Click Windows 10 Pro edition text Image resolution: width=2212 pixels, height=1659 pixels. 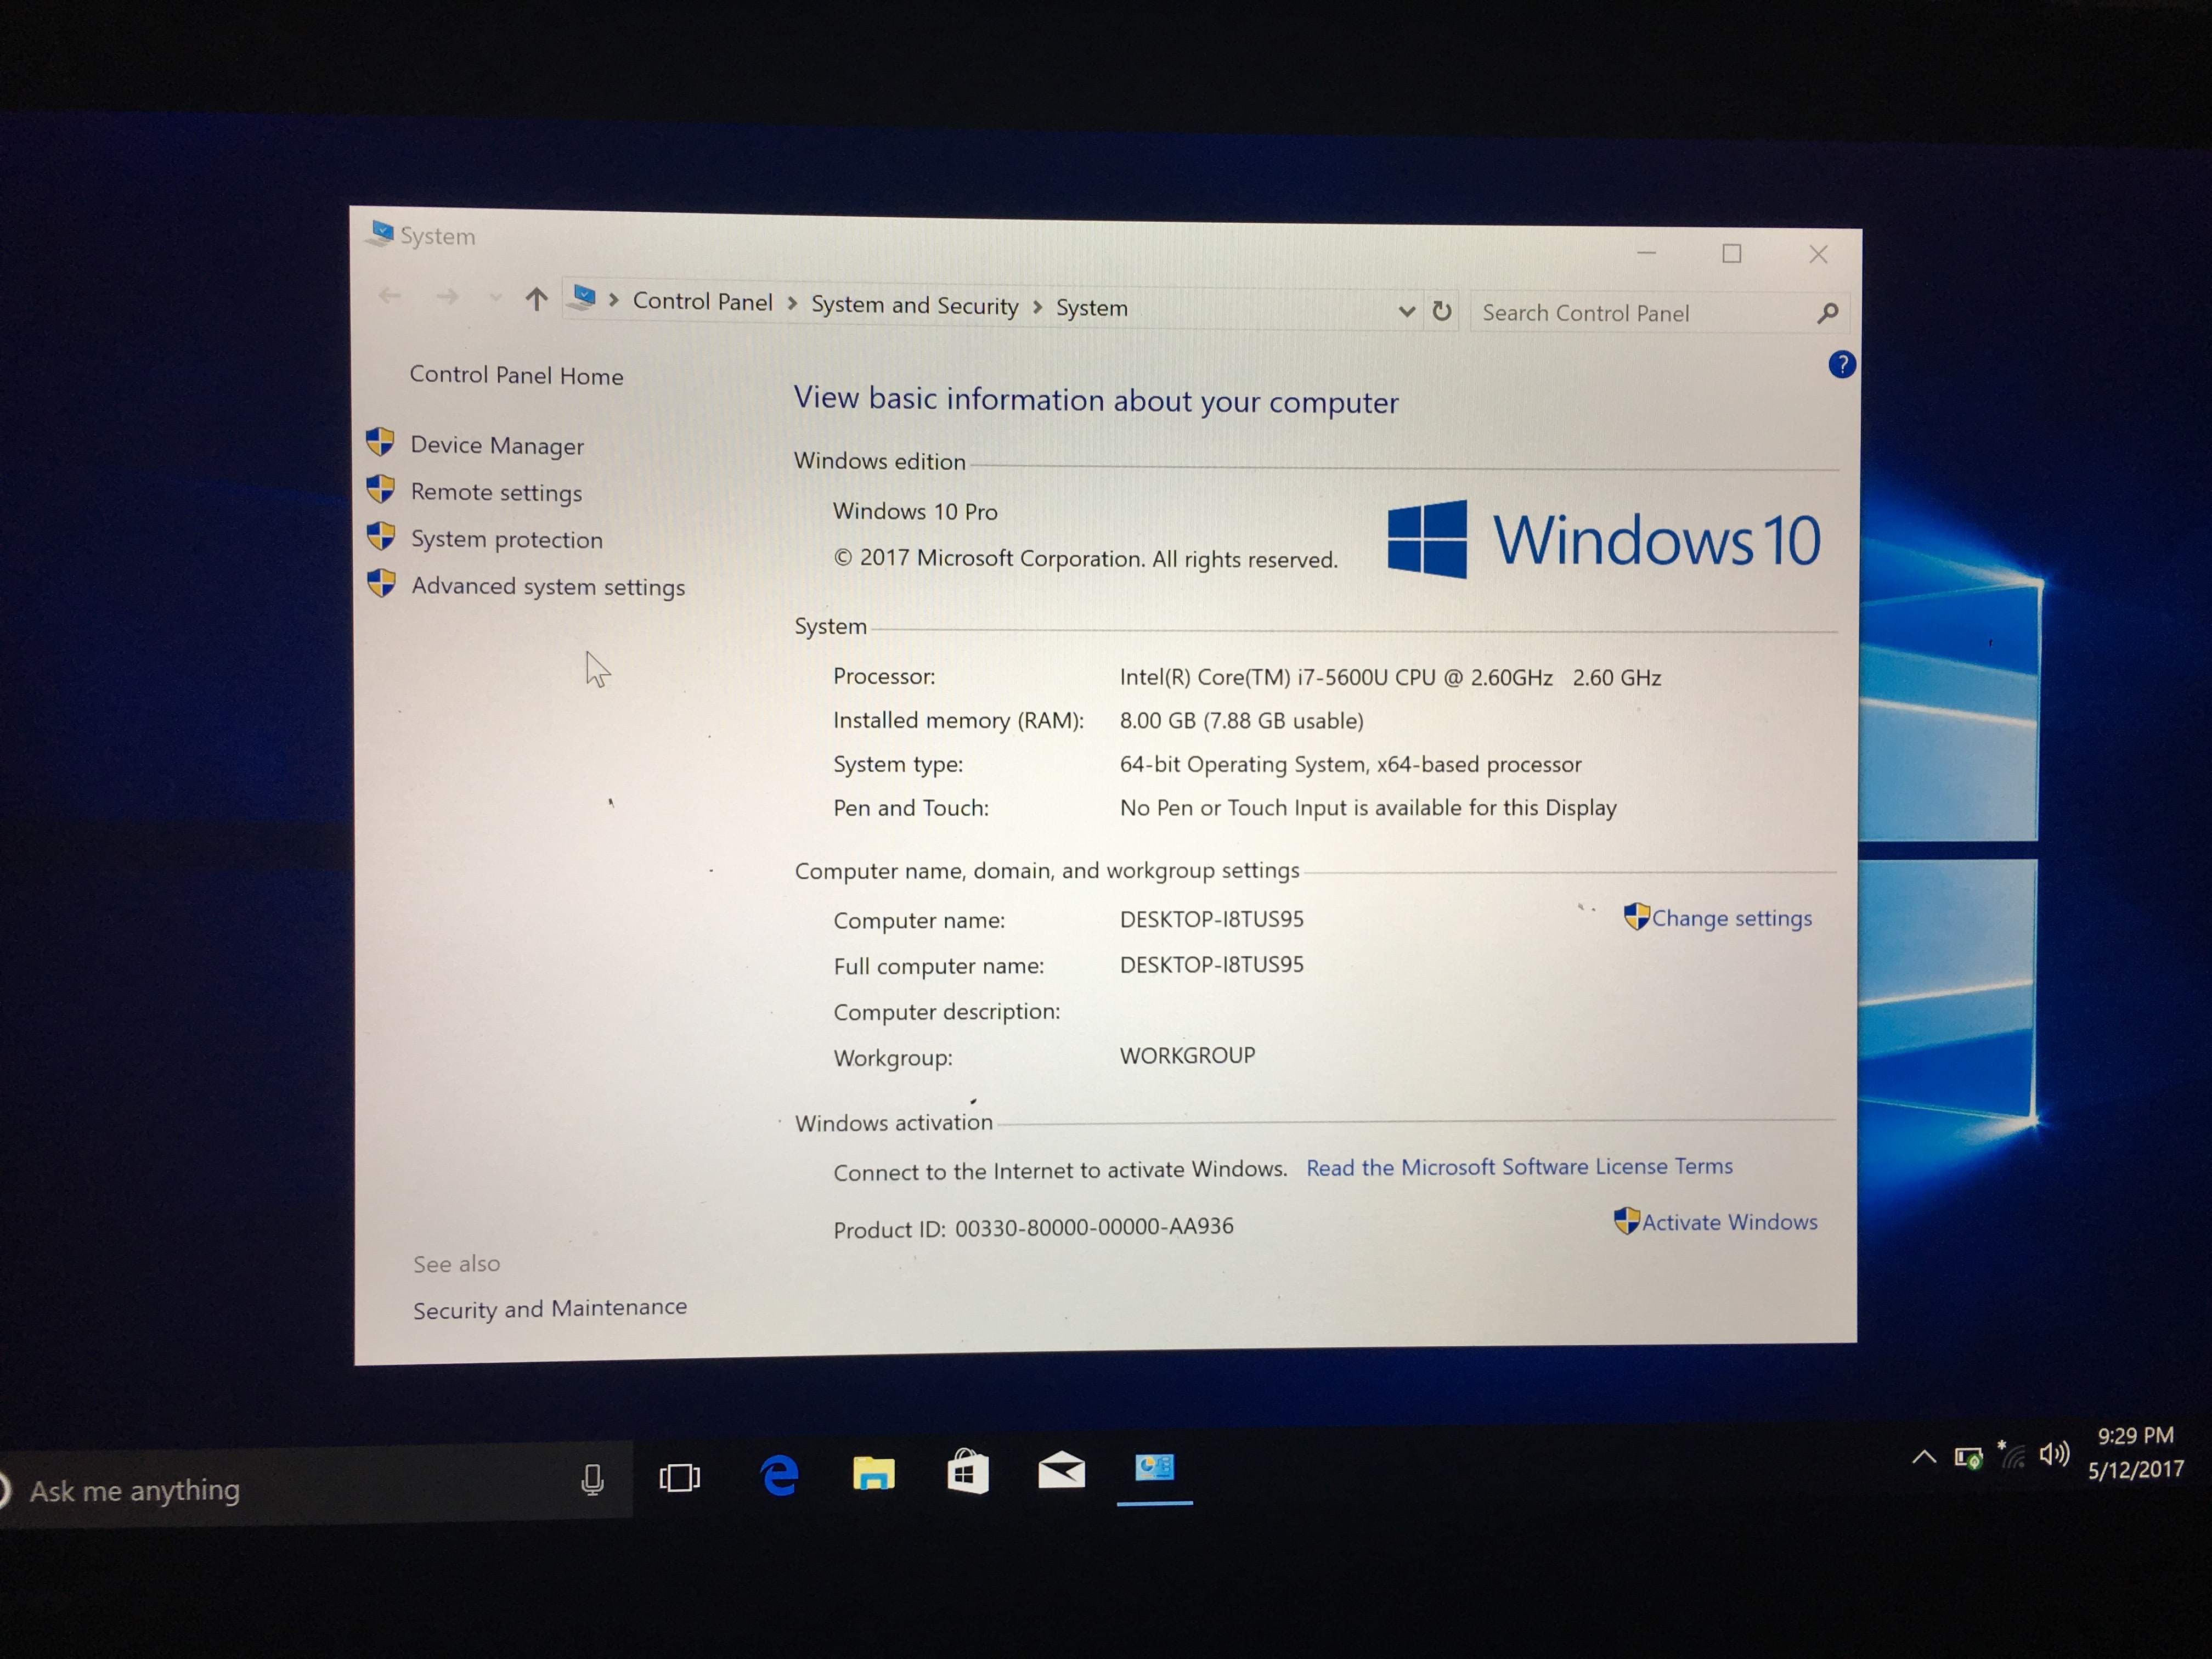tap(915, 512)
